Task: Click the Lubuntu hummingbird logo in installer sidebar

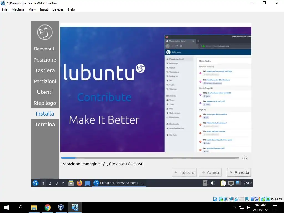Action: pyautogui.click(x=45, y=32)
